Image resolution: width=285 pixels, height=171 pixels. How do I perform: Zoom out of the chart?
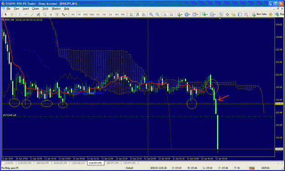point(157,15)
